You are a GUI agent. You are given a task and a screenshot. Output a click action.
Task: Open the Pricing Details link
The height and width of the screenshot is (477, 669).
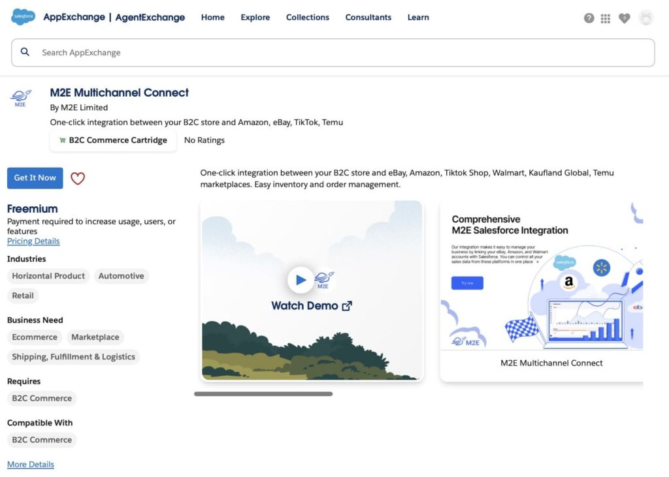[33, 241]
